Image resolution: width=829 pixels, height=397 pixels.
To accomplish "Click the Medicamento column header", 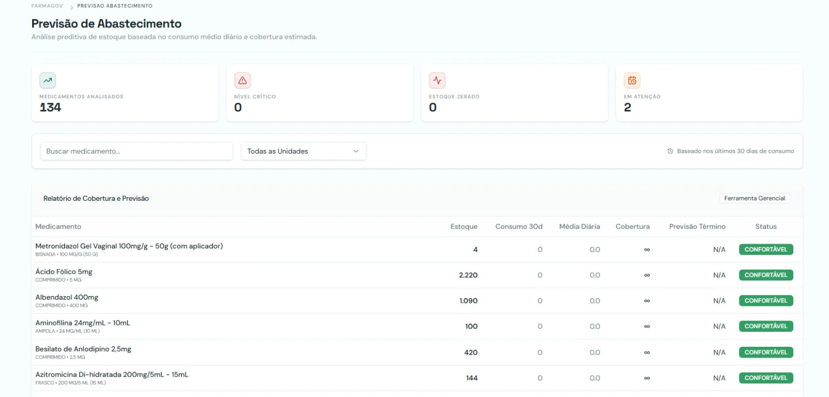I will click(x=58, y=227).
